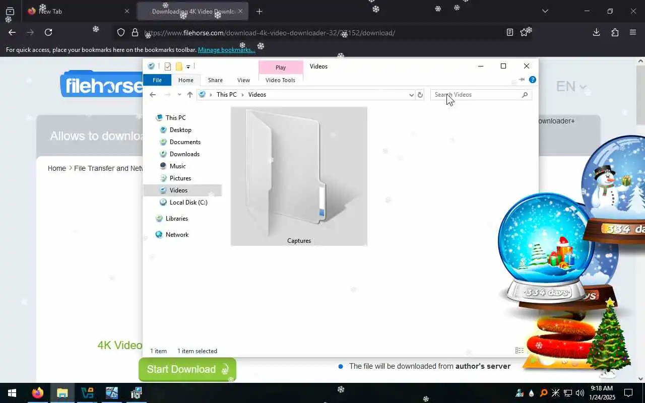The height and width of the screenshot is (403, 645).
Task: Click the Firefox tab overview icon
Action: coord(10,11)
